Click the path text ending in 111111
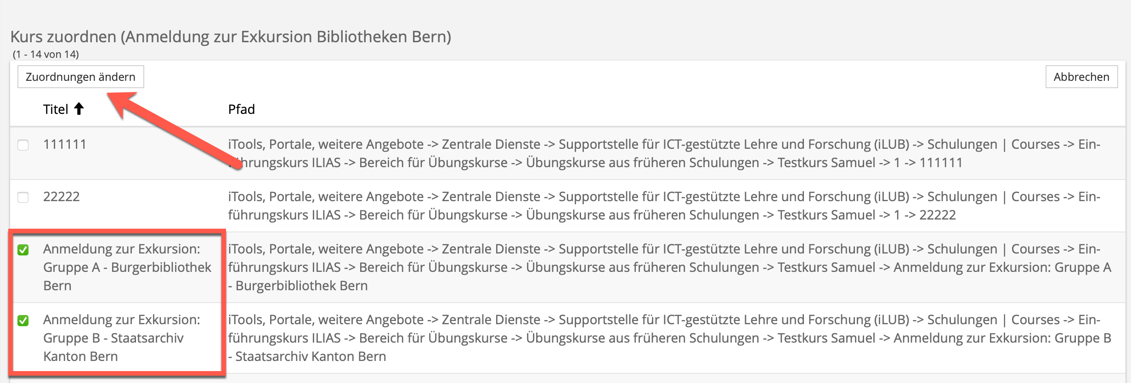The width and height of the screenshot is (1131, 383). [x=664, y=153]
